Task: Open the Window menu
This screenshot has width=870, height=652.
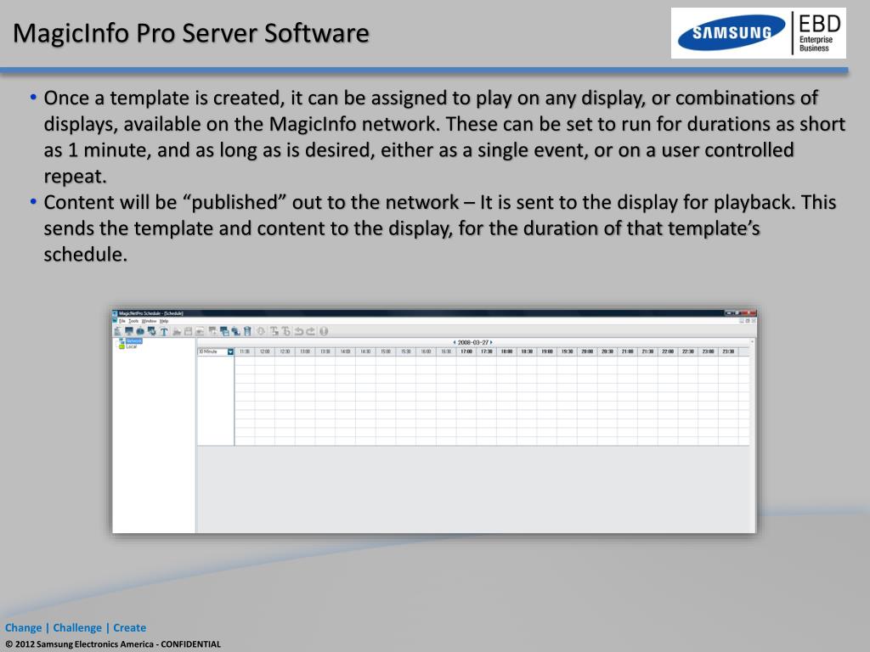Action: point(150,321)
